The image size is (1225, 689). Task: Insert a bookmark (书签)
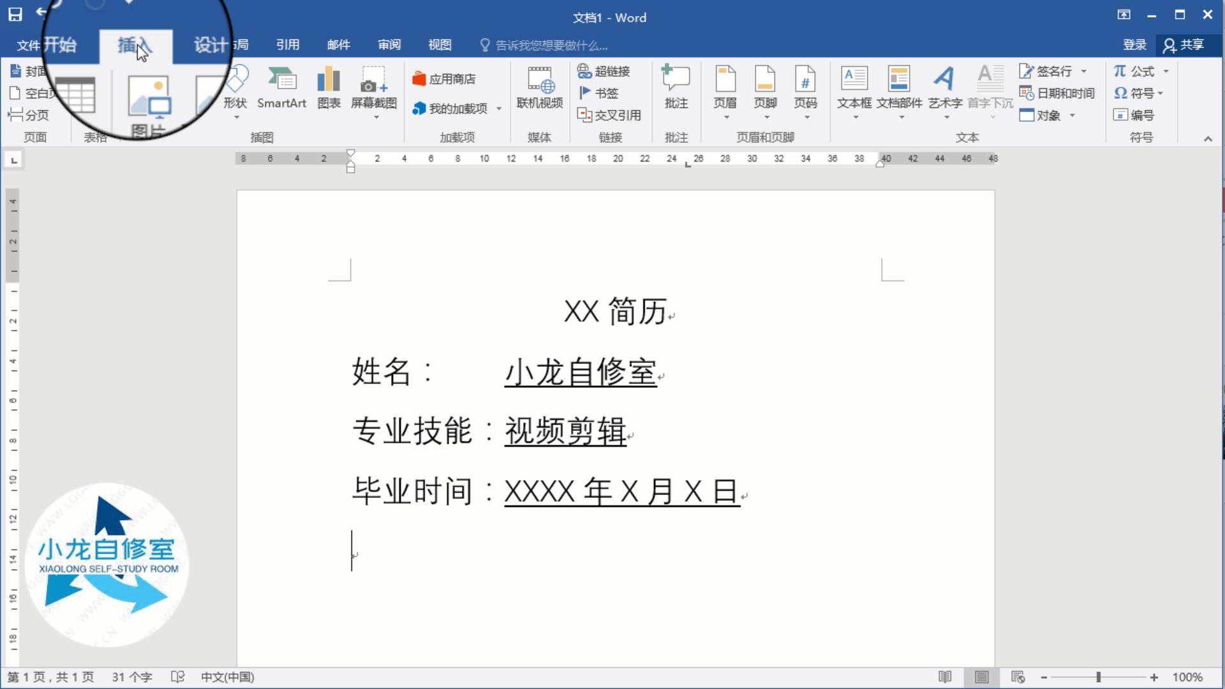point(598,93)
